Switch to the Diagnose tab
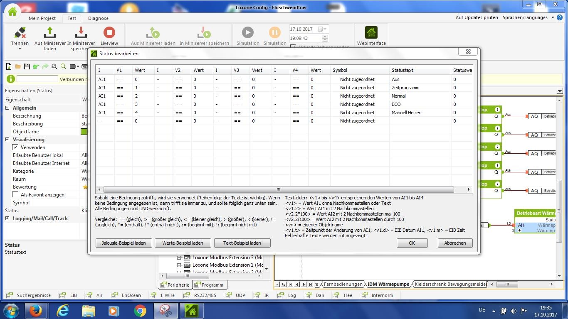Viewport: 568px width, 319px height. click(x=98, y=18)
